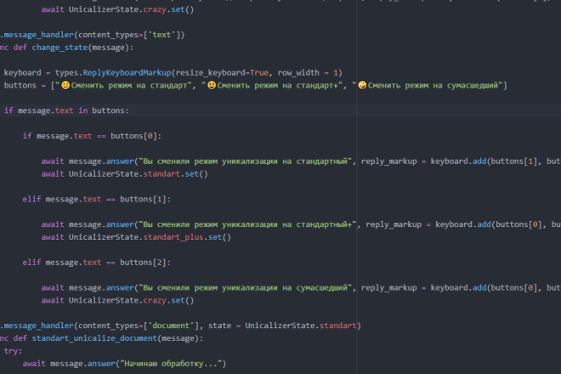Image resolution: width=561 pixels, height=374 pixels.
Task: Click the crazy-face emoji before сумасшедший string
Action: click(362, 85)
